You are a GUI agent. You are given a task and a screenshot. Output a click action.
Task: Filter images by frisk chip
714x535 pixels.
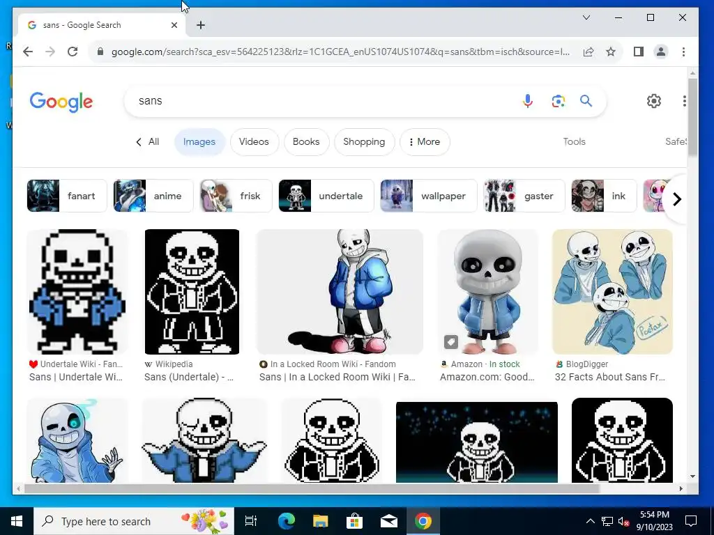236,196
